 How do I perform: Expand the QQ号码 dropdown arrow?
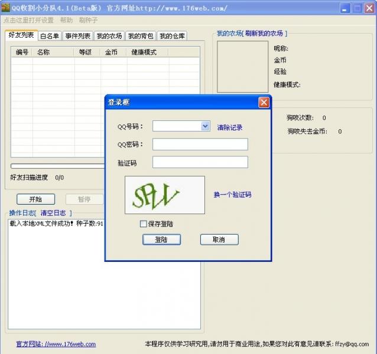click(x=205, y=126)
